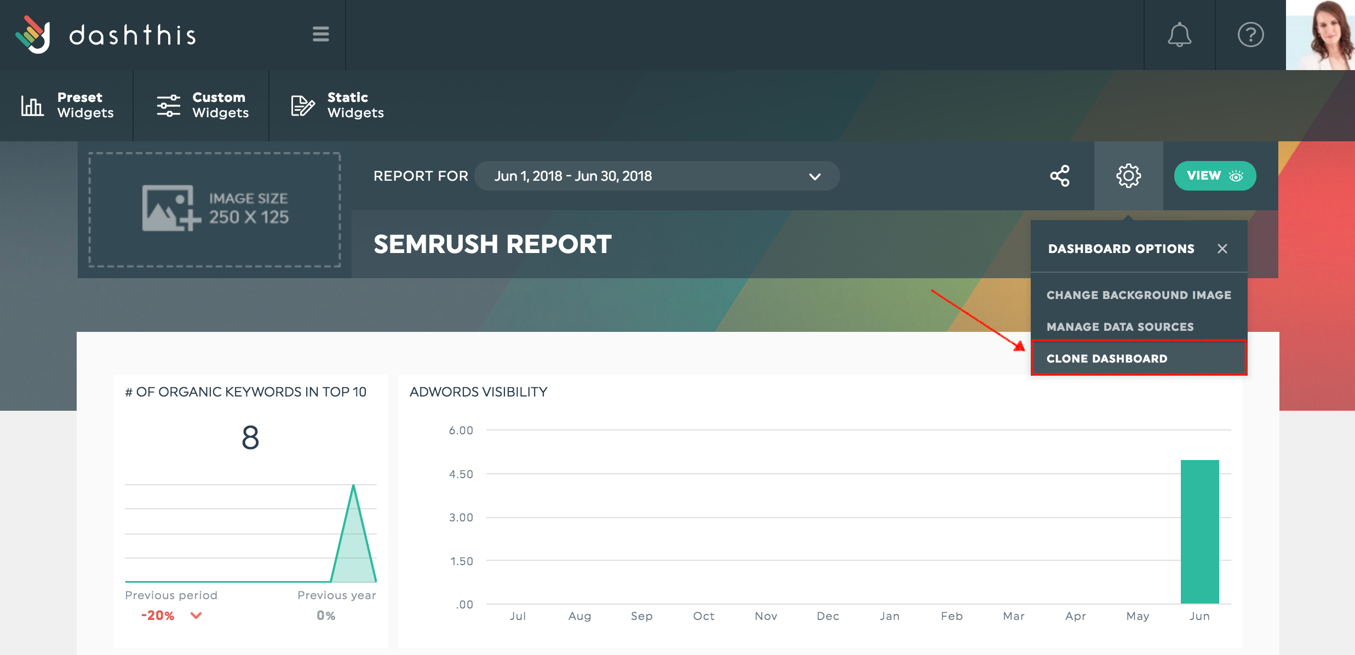Viewport: 1355px width, 655px height.
Task: Open the notifications bell
Action: click(x=1179, y=35)
